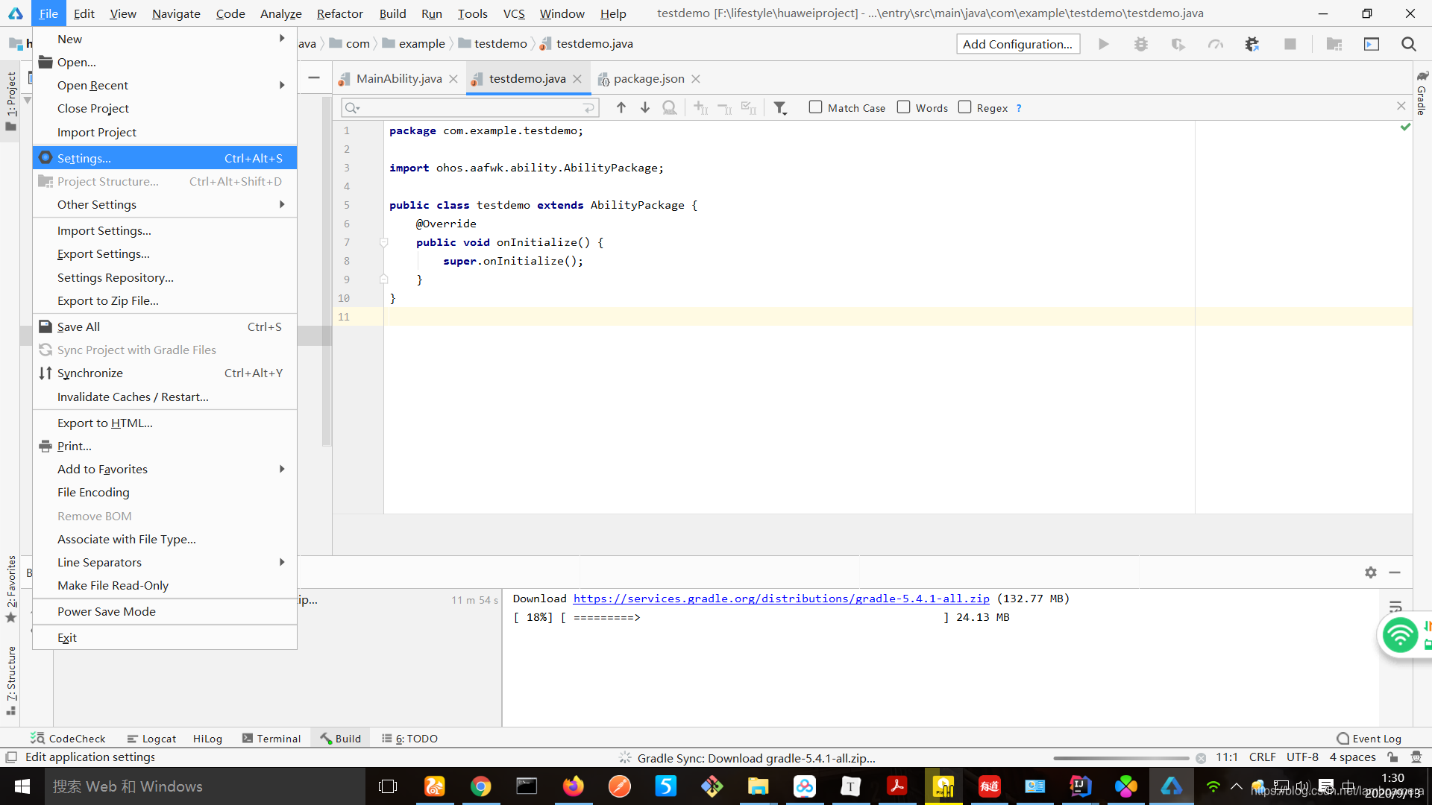
Task: Switch to package.json tab
Action: click(x=648, y=79)
